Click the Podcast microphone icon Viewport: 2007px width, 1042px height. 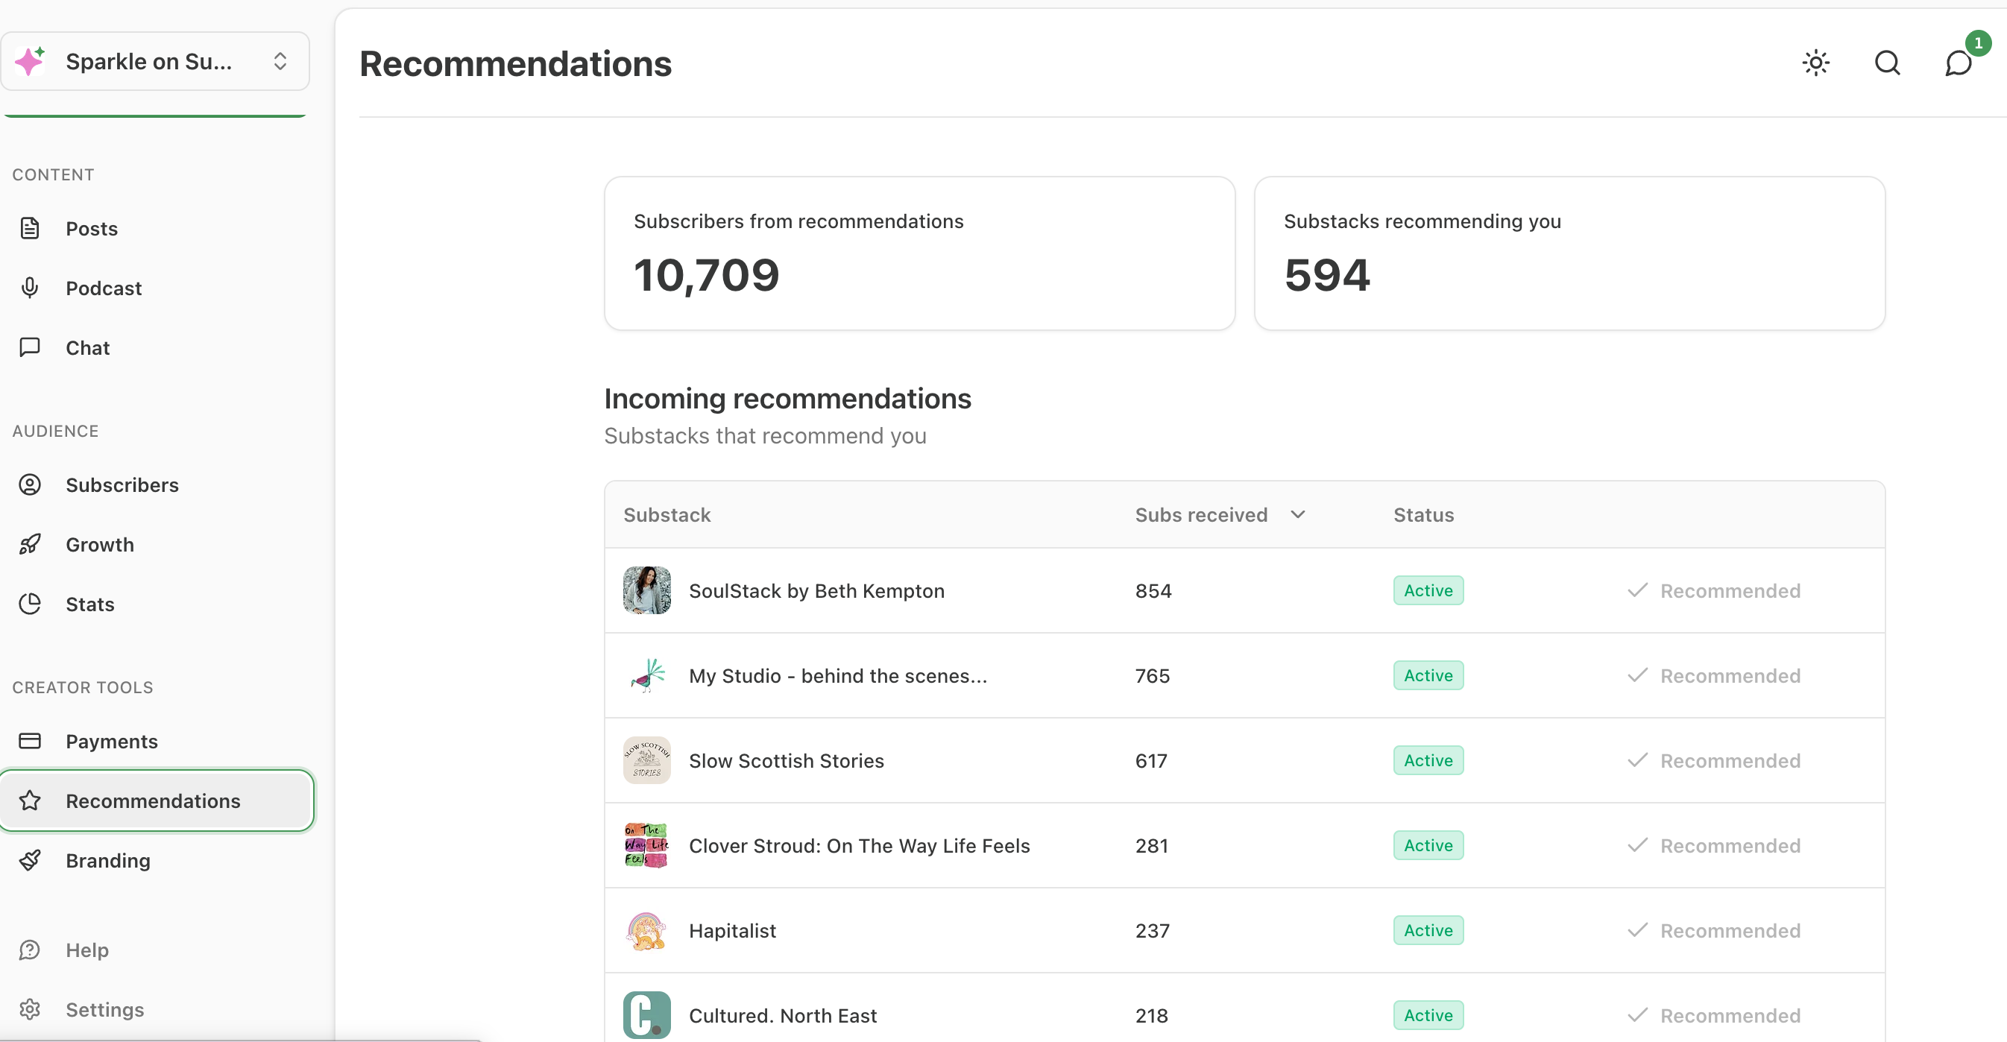click(30, 288)
